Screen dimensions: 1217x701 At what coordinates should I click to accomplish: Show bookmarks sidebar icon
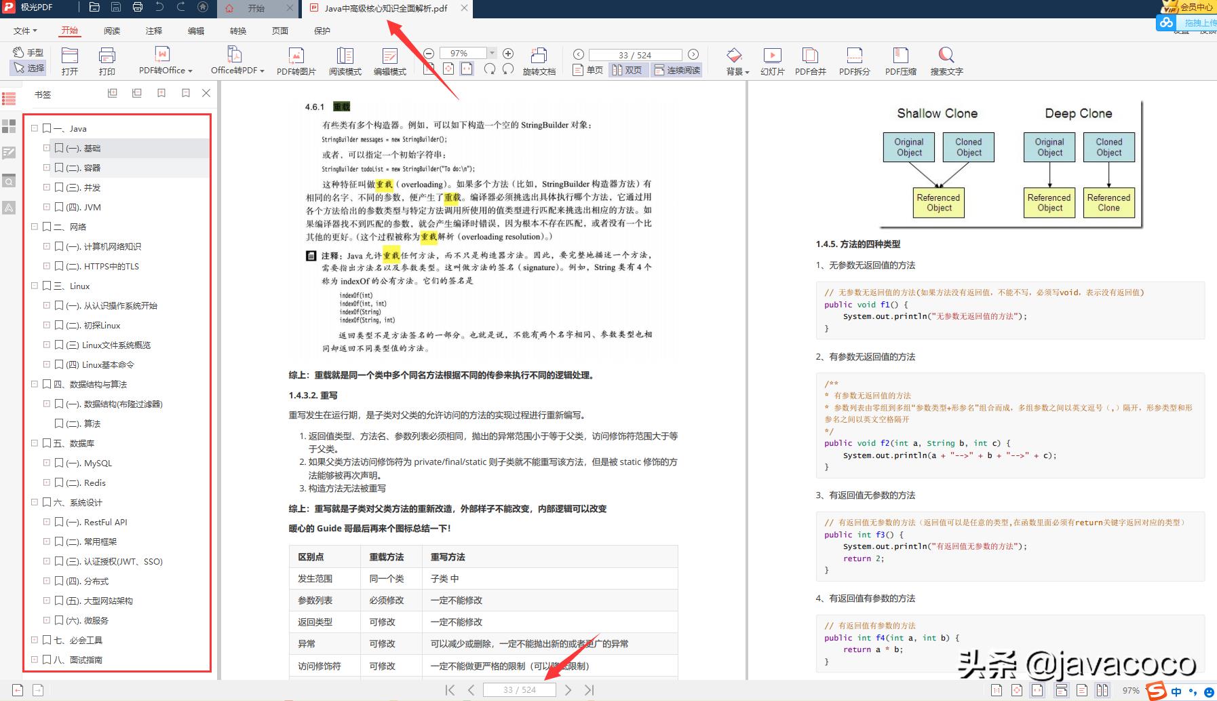[9, 99]
